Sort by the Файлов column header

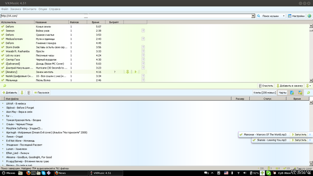pos(78,22)
